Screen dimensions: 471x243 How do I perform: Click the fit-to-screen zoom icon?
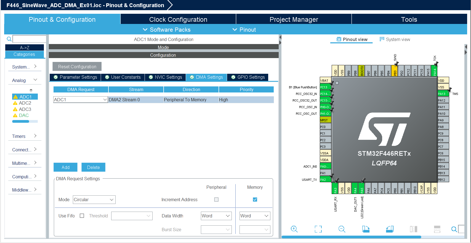pos(318,229)
